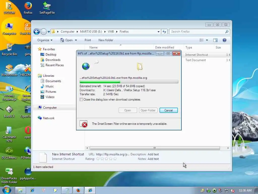Open Explorer help question mark icon

click(x=224, y=40)
